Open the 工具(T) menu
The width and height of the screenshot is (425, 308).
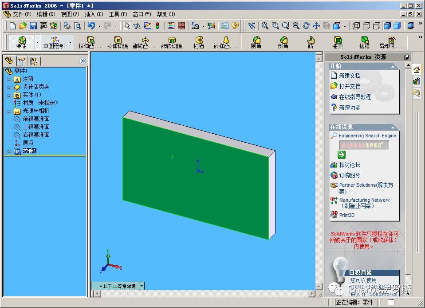118,14
